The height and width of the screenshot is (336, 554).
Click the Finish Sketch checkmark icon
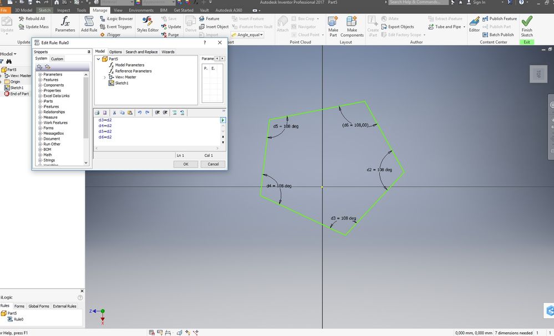click(x=526, y=21)
